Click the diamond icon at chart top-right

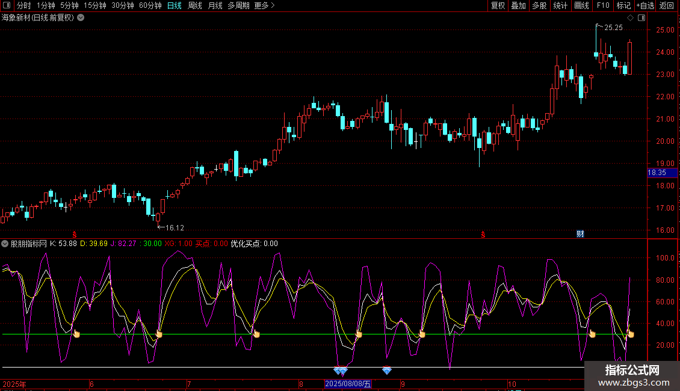click(x=631, y=18)
